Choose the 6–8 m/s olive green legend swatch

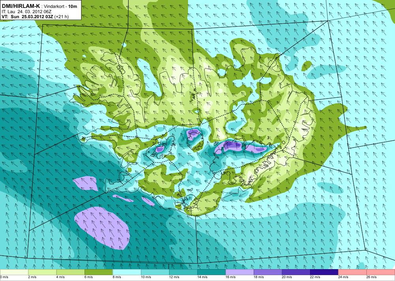click(99, 272)
